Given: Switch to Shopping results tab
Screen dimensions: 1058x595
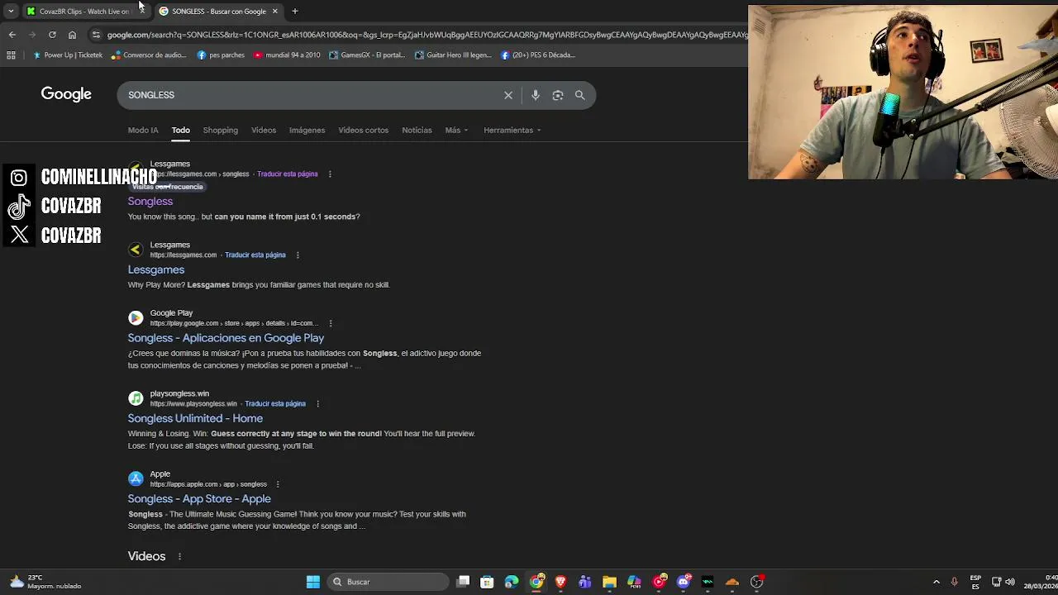Looking at the screenshot, I should pos(221,130).
